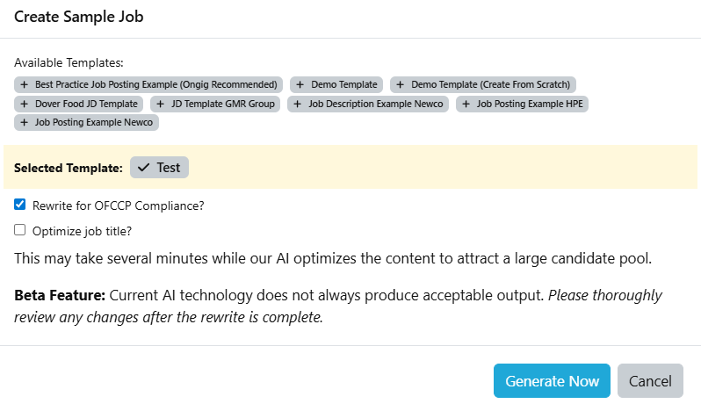
Task: Uncheck Rewrite for OFCCP Compliance checkbox
Action: [20, 205]
